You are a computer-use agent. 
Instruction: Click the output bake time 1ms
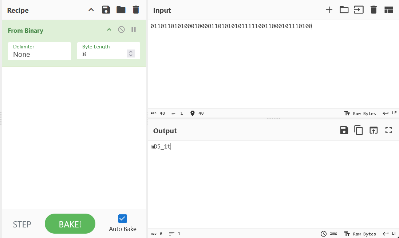coord(333,233)
